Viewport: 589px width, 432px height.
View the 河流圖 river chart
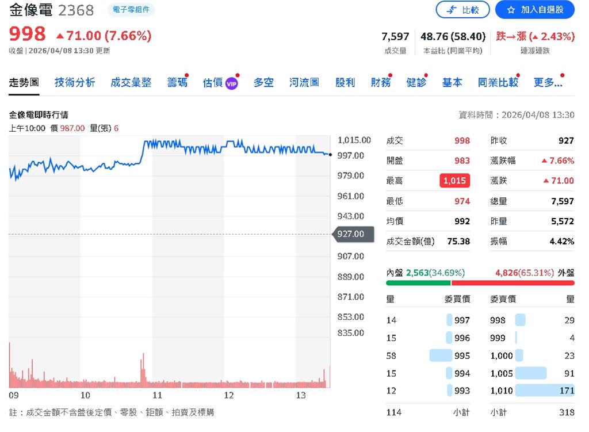tap(304, 82)
